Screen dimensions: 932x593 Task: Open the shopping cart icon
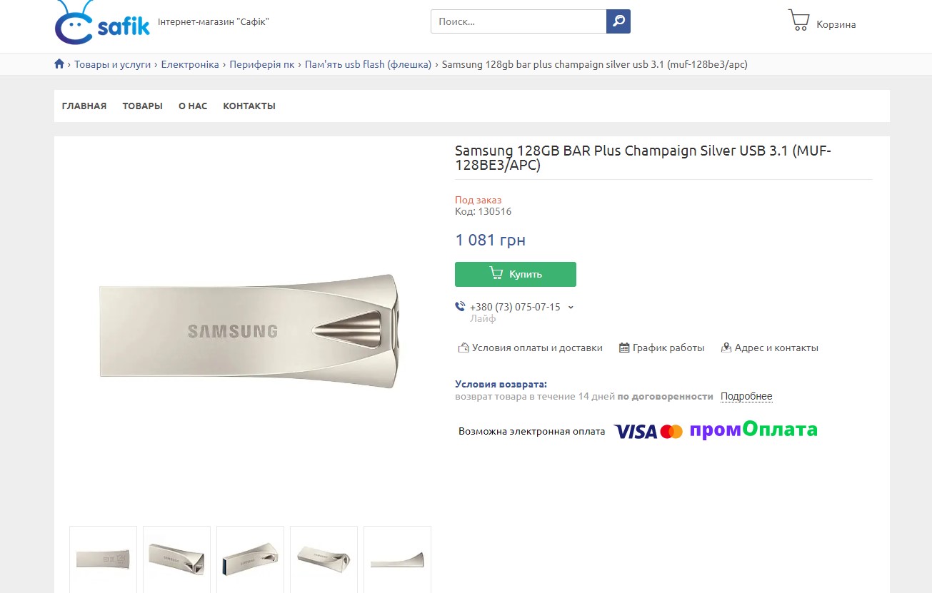coord(798,20)
